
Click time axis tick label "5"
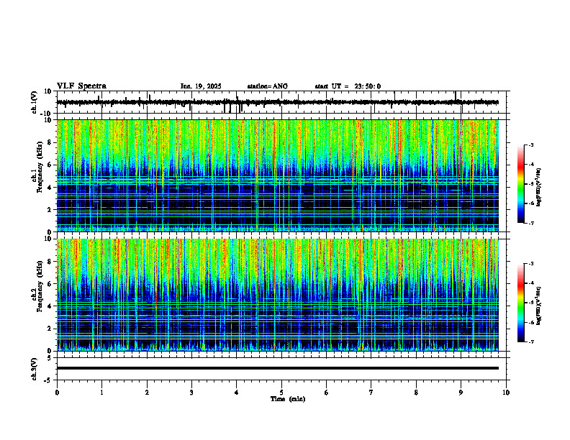tap(281, 393)
